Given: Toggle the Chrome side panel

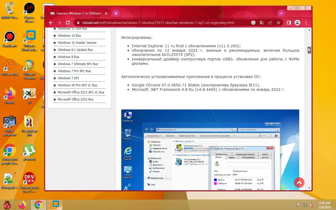Looking at the screenshot, I should point(289,23).
